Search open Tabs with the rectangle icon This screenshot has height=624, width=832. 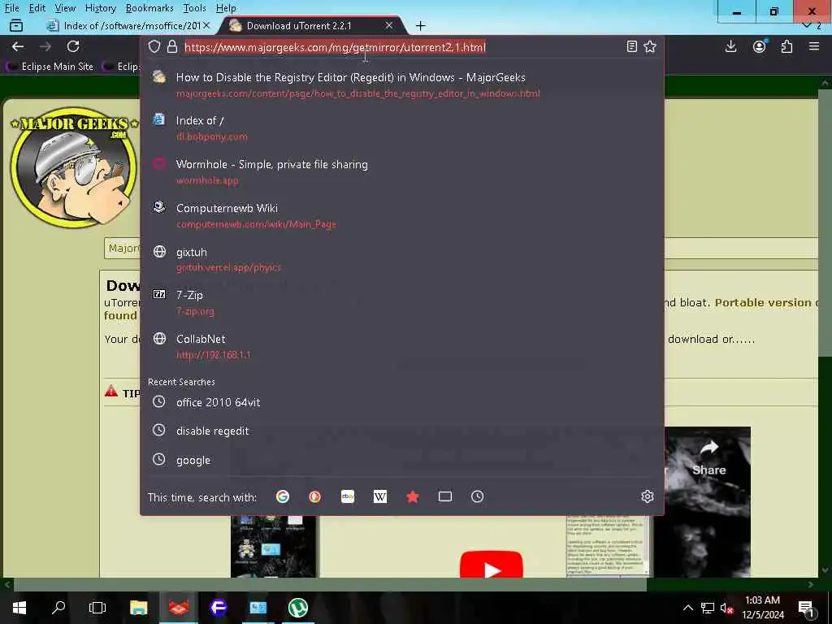tap(445, 496)
